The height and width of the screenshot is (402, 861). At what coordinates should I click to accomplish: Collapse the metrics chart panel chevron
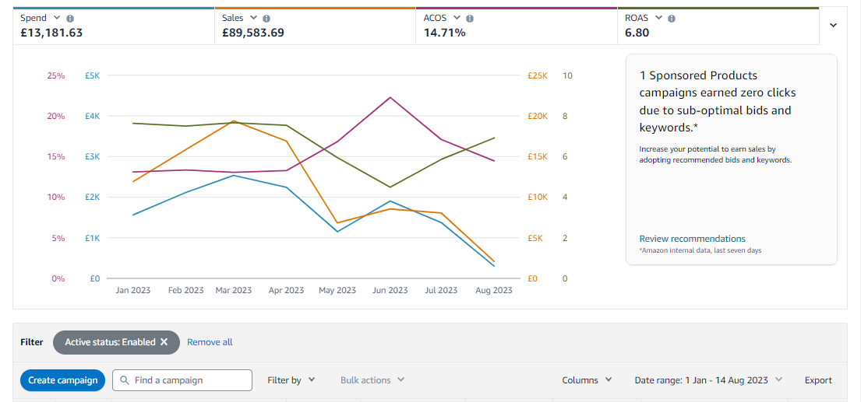(833, 25)
